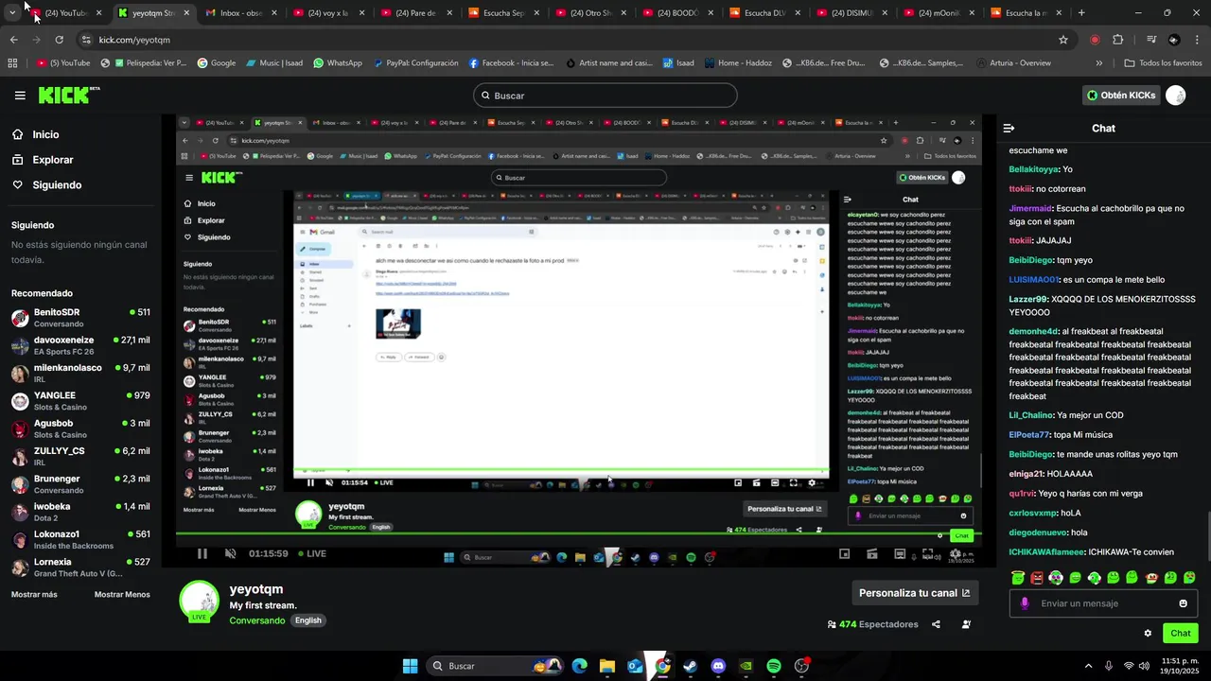Open the Conversando category link
Screen dimensions: 1211x681
(x=257, y=620)
